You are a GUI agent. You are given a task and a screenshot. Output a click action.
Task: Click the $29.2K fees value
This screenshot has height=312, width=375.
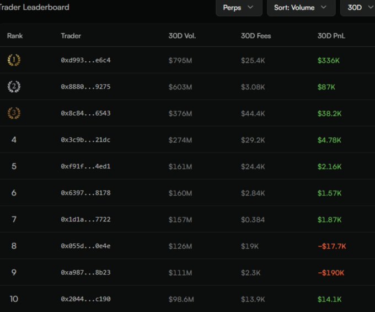(253, 140)
